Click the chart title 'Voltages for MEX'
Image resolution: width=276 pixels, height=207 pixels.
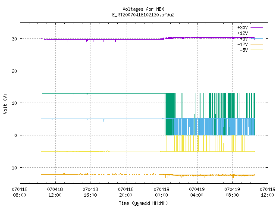click(x=143, y=9)
